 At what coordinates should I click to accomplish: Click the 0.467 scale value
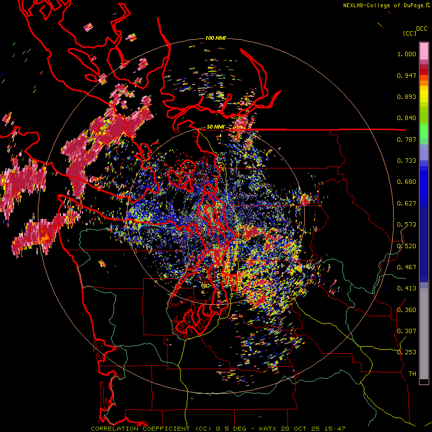click(407, 267)
